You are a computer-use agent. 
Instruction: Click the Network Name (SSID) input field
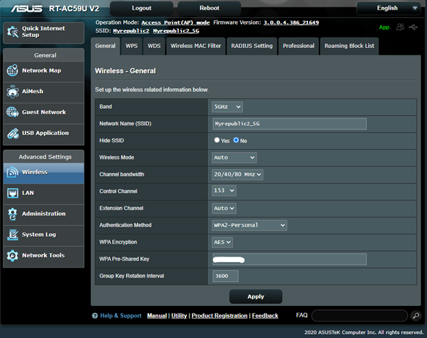[289, 124]
